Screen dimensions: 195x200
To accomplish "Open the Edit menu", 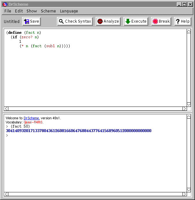I will click(x=19, y=11).
